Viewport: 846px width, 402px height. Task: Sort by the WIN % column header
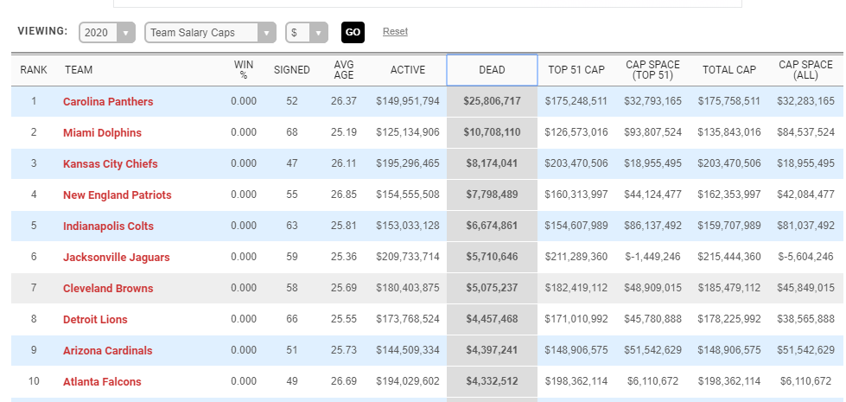point(244,70)
